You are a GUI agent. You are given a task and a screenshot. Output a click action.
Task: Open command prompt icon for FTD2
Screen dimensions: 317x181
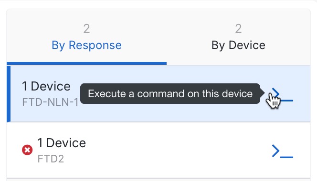(x=283, y=151)
